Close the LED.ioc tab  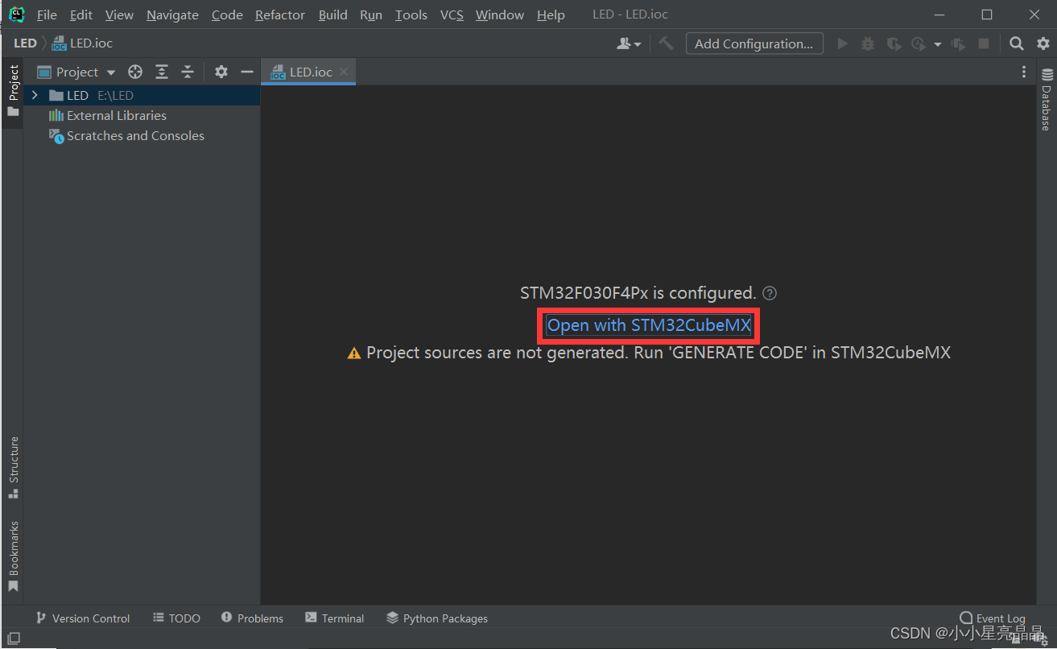(x=344, y=72)
